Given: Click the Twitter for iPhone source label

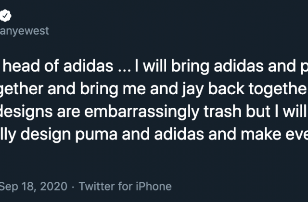Looking at the screenshot, I should click(x=125, y=186).
